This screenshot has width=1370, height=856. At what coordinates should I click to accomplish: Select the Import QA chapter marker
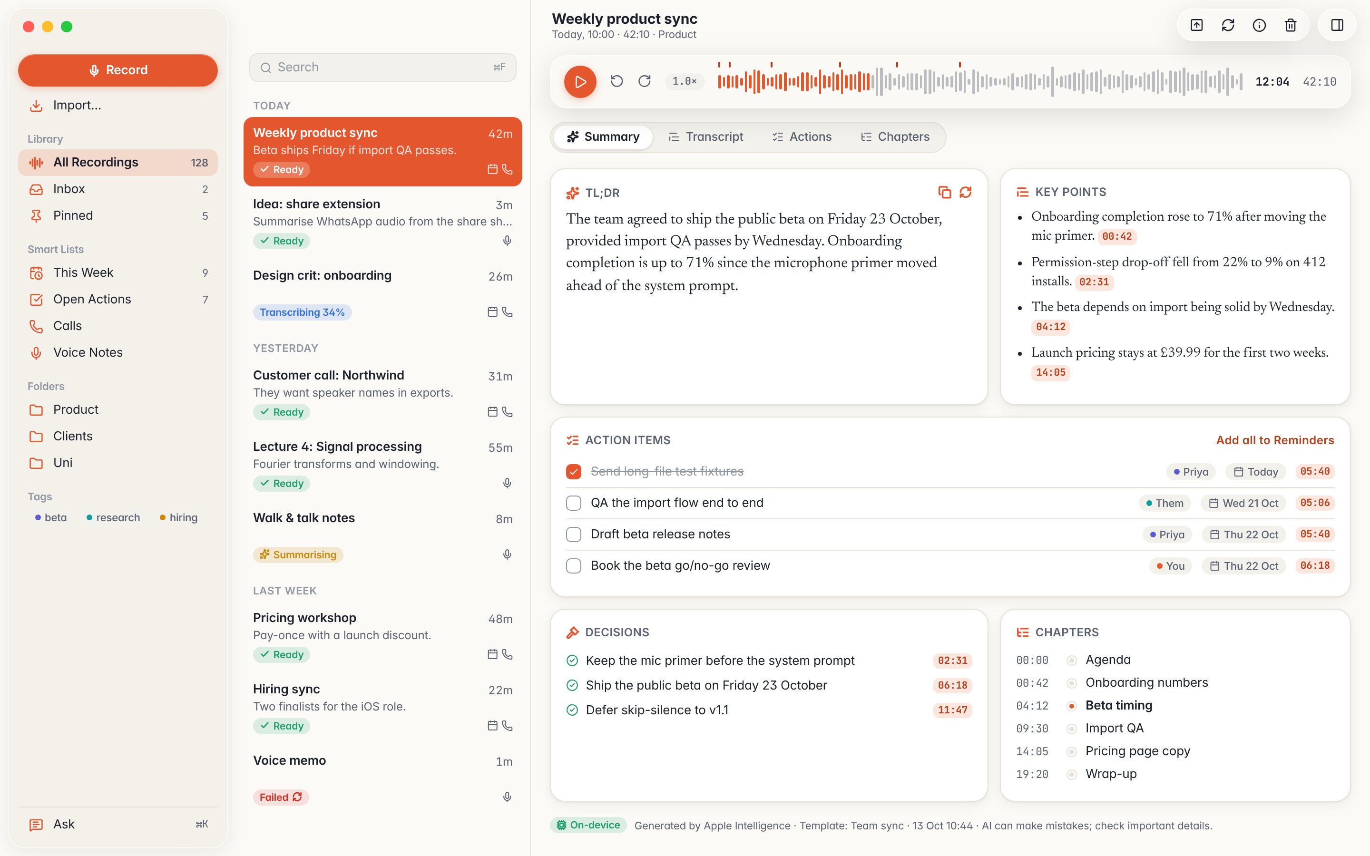[x=1071, y=729]
